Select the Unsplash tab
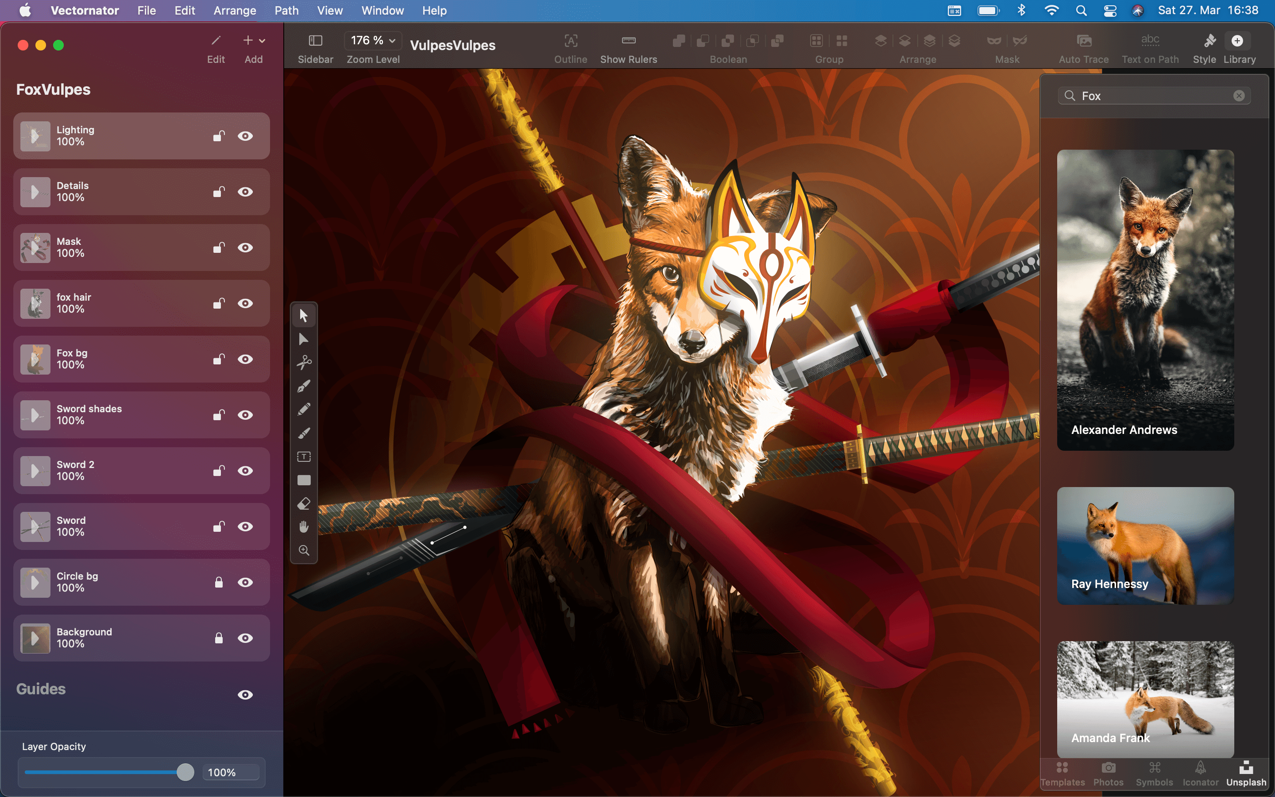1275x797 pixels. 1246,774
